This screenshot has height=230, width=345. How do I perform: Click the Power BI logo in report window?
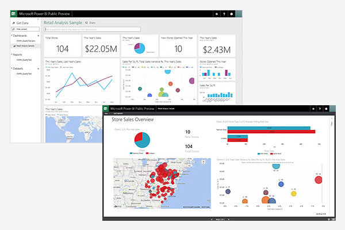click(x=106, y=109)
